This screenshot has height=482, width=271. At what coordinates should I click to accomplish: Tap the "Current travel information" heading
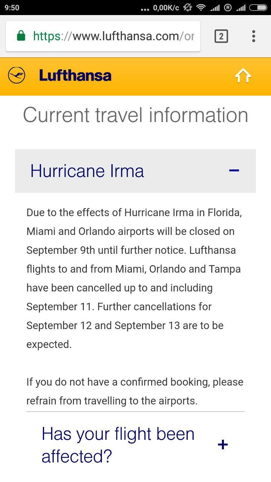(135, 115)
